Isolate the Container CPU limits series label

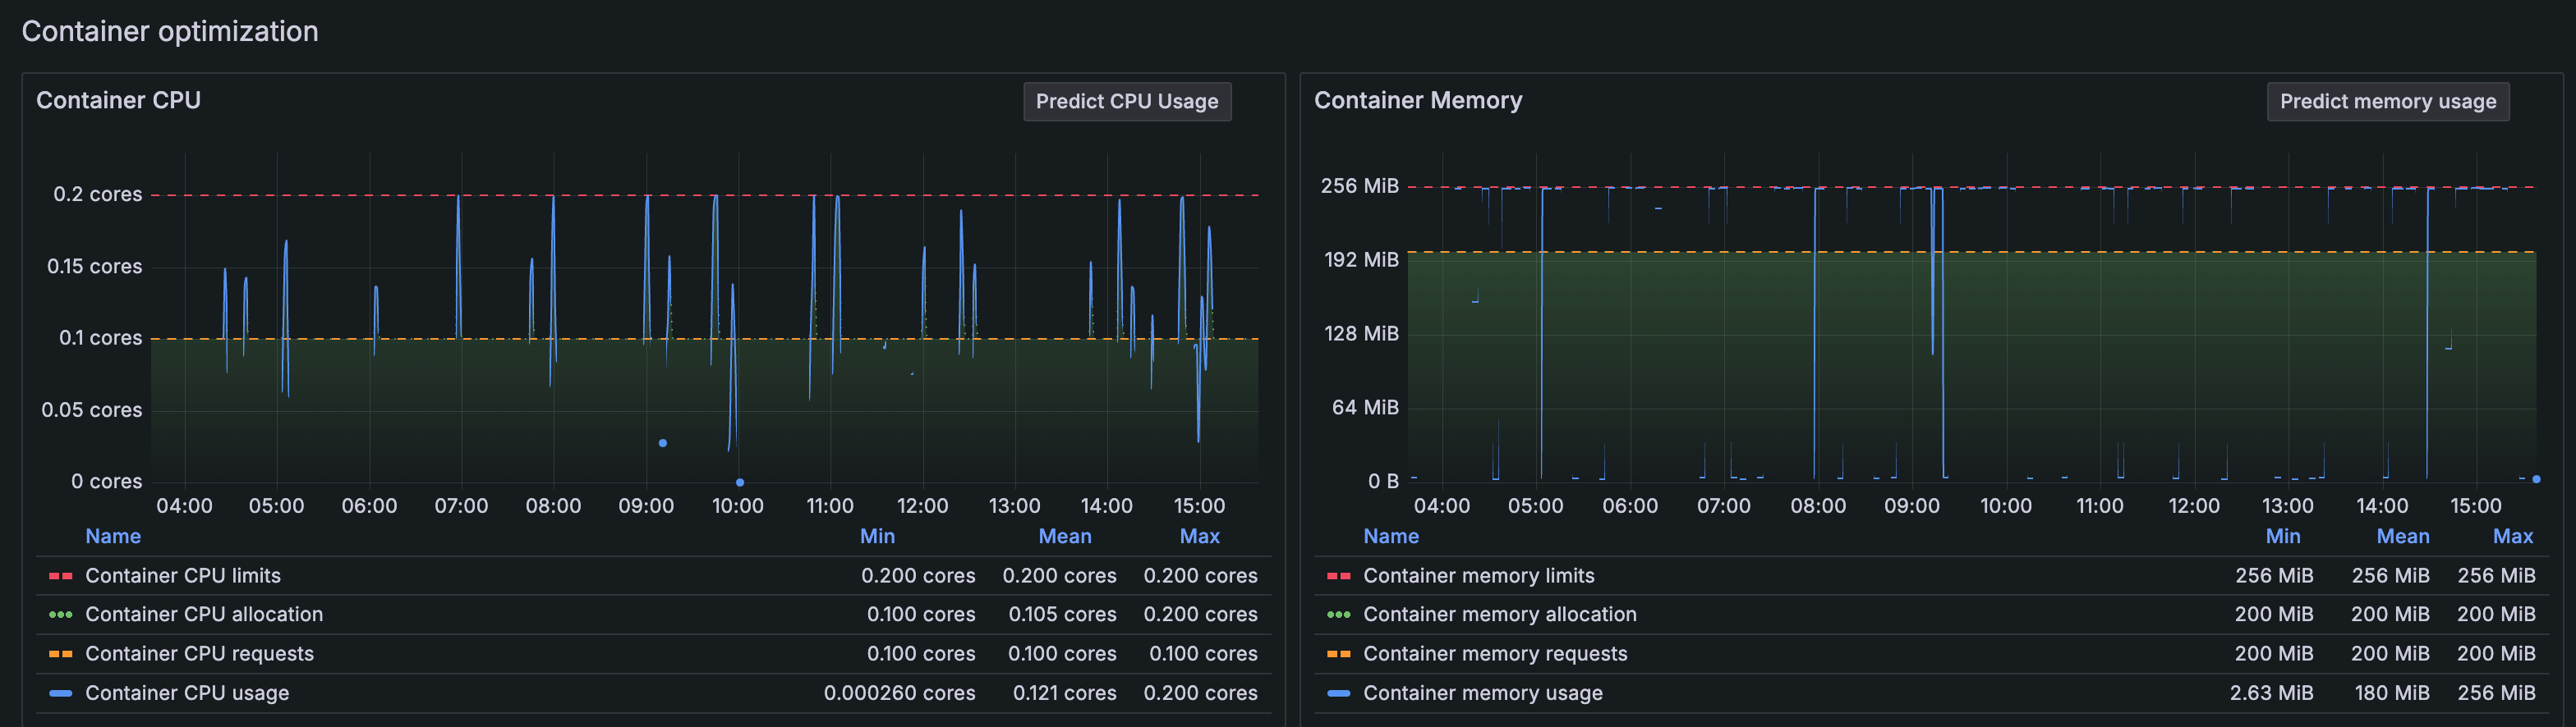click(x=183, y=576)
